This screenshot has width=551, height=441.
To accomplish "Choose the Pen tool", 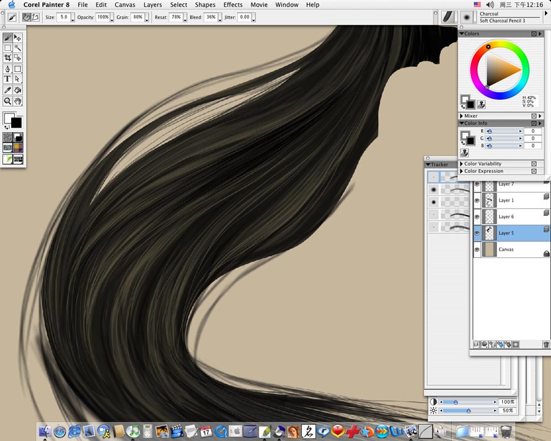I will coord(7,69).
